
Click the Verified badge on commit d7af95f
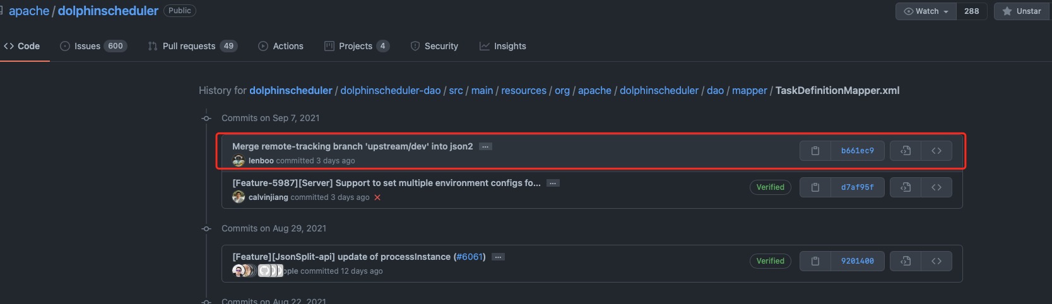770,187
